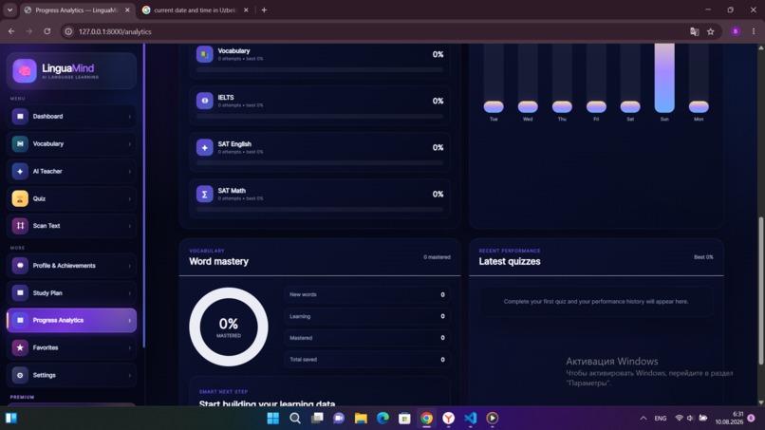Open ENG language indicator
765x430 pixels.
pyautogui.click(x=660, y=419)
